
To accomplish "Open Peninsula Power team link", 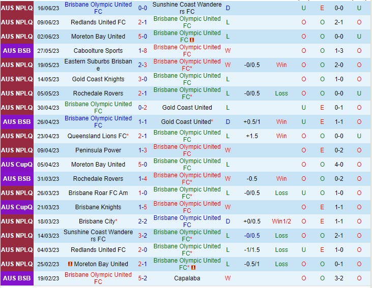I will point(98,150).
